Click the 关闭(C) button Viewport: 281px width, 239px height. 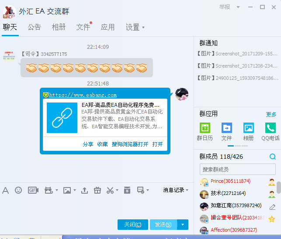click(x=133, y=225)
